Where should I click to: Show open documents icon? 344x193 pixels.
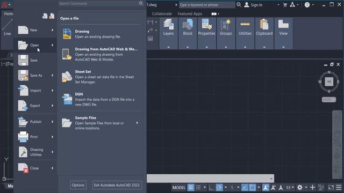tap(52, 16)
